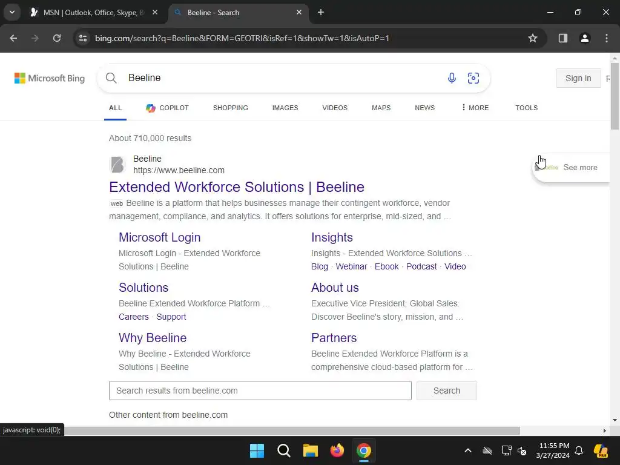620x465 pixels.
Task: Open the browser side panel icon
Action: tap(563, 38)
